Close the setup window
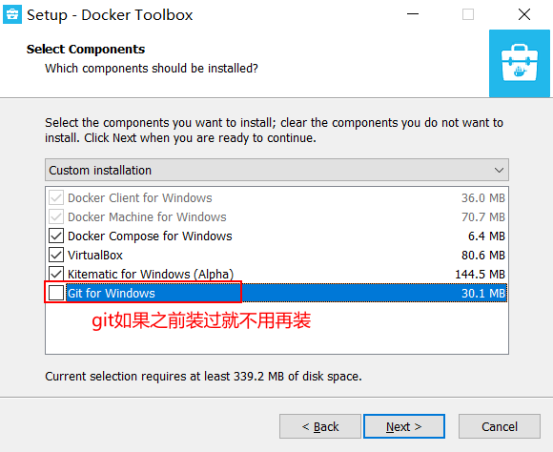553x452 pixels. (524, 14)
